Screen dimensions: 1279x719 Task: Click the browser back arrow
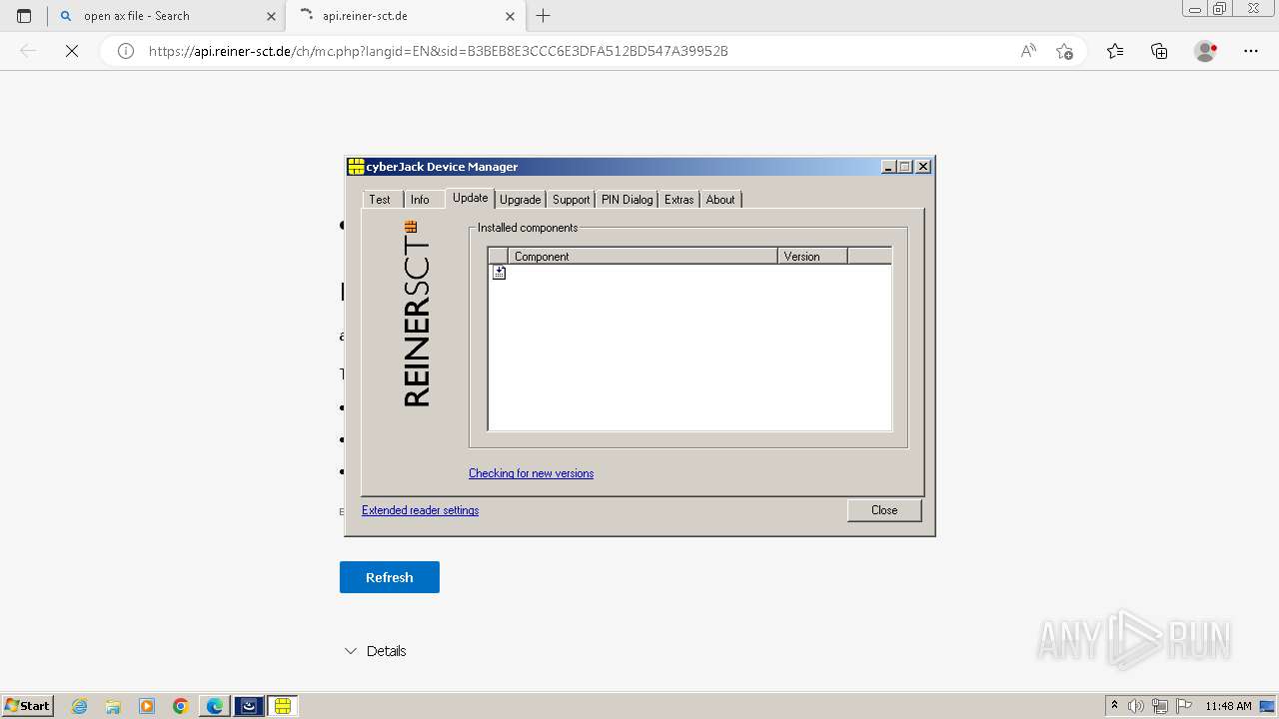(x=28, y=51)
